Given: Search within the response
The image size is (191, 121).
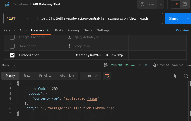Looking at the screenshot, I should [186, 76].
